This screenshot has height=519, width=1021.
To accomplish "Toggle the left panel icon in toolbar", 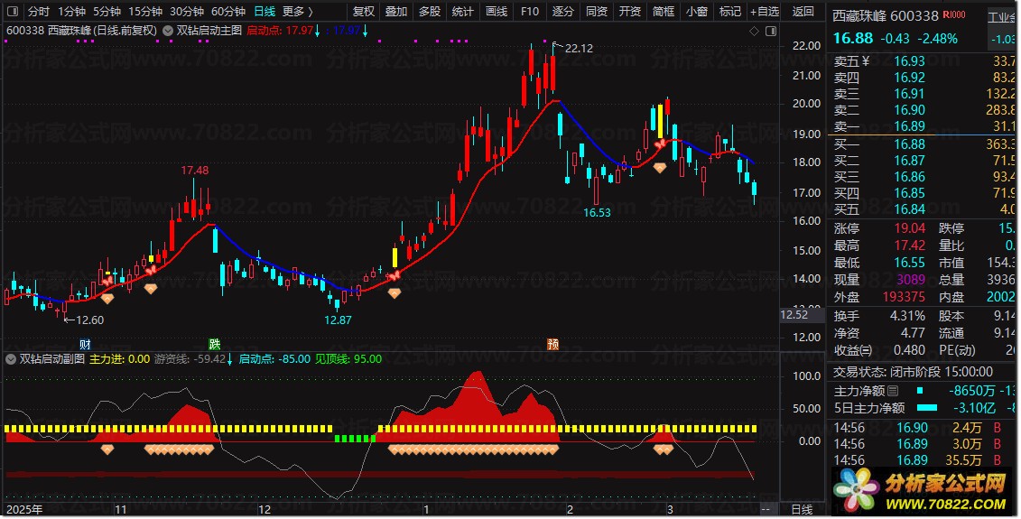I will [13, 12].
